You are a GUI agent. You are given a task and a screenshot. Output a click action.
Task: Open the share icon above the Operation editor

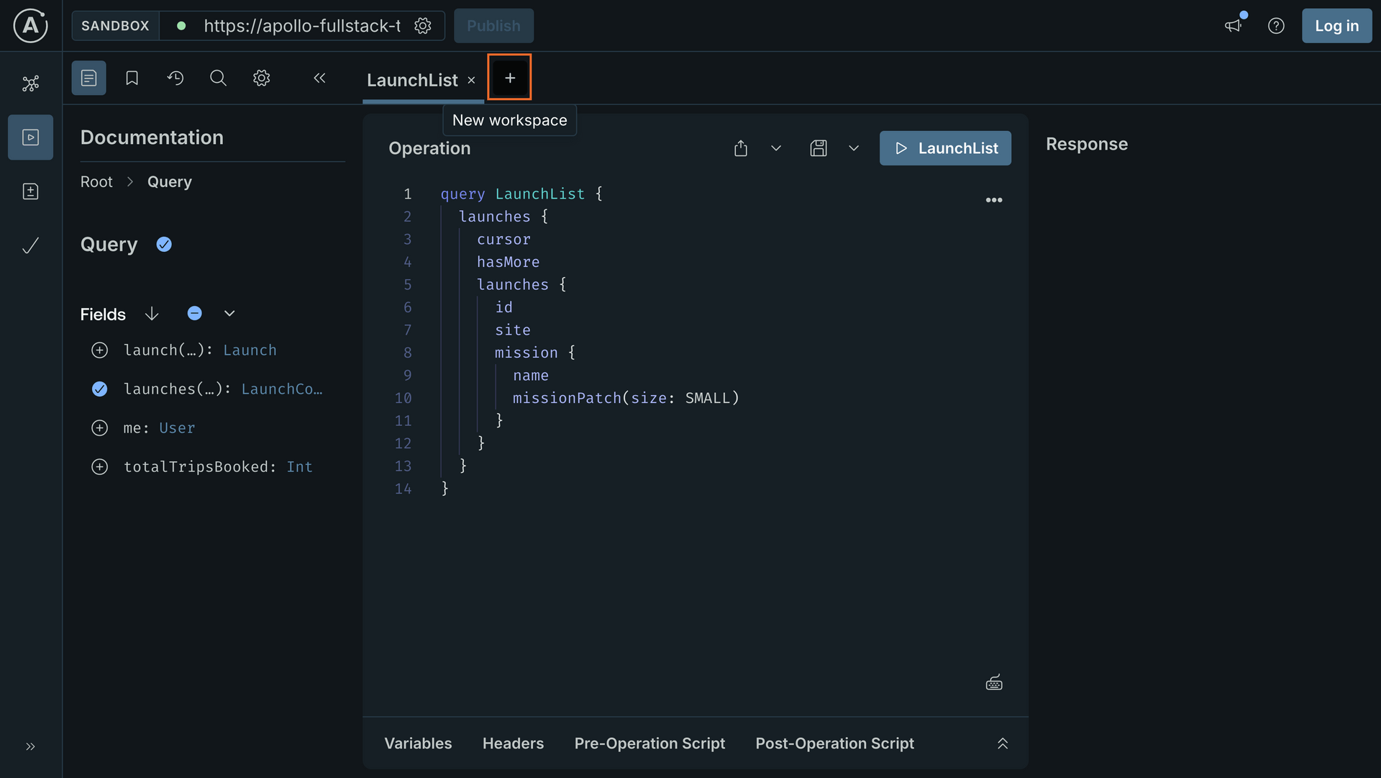741,148
